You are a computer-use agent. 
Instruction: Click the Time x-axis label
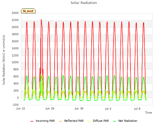149,113
